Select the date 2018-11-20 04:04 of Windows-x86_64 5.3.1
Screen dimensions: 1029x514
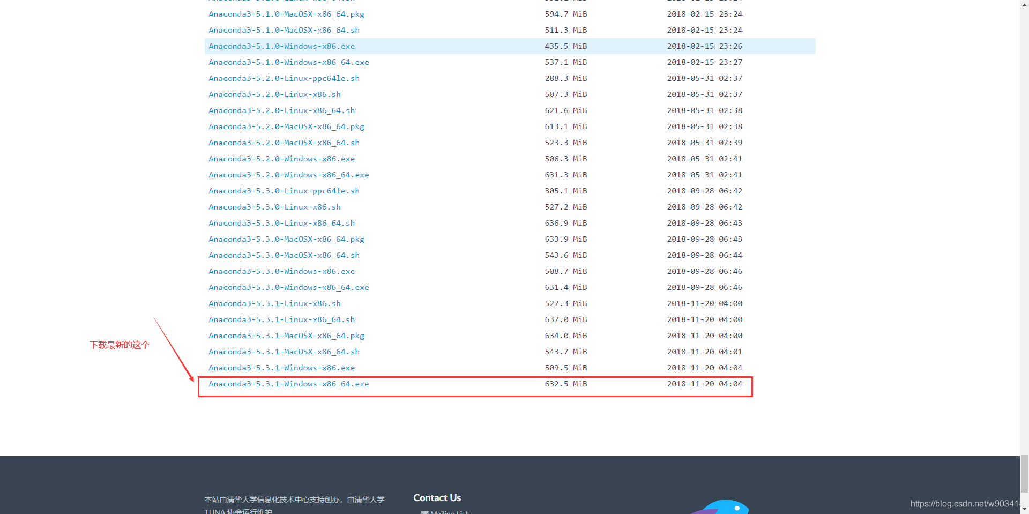pyautogui.click(x=705, y=384)
